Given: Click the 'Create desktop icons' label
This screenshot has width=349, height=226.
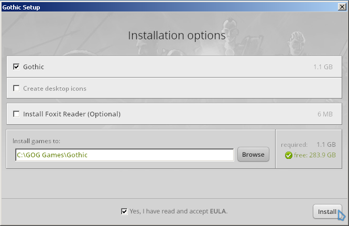Looking at the screenshot, I should (54, 89).
